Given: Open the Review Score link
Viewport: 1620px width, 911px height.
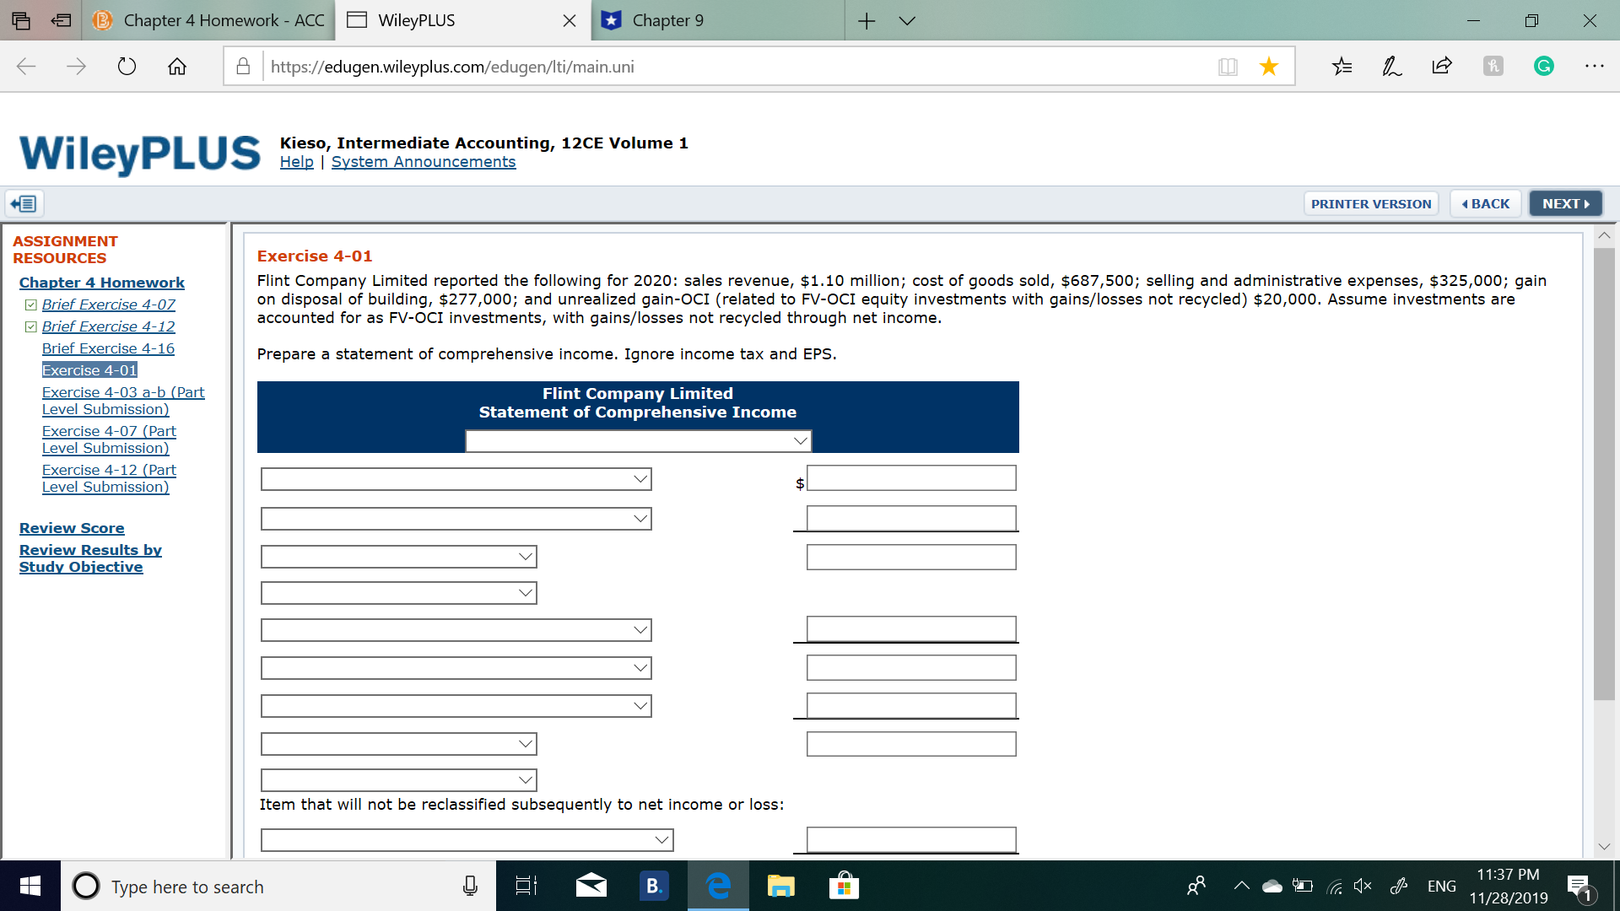Looking at the screenshot, I should pyautogui.click(x=72, y=528).
